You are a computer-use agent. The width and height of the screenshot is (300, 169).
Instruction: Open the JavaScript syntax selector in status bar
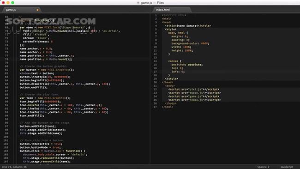[287, 167]
